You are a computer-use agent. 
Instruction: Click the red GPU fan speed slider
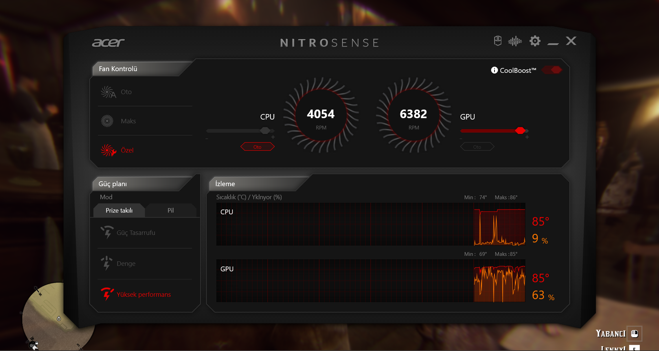(x=494, y=131)
